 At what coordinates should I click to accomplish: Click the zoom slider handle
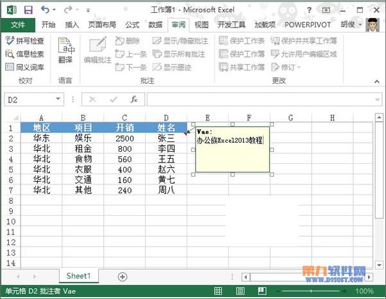pyautogui.click(x=311, y=291)
